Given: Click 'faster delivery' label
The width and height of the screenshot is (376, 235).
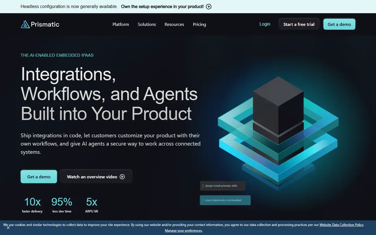Looking at the screenshot, I should [x=32, y=211].
